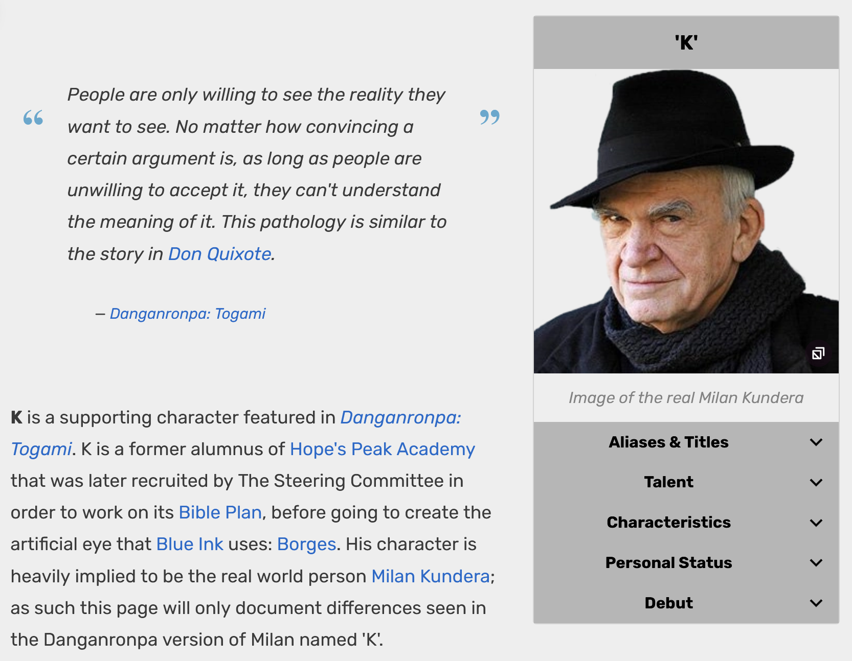Viewport: 852px width, 661px height.
Task: Go to the Blue Ink page link
Action: tap(190, 545)
